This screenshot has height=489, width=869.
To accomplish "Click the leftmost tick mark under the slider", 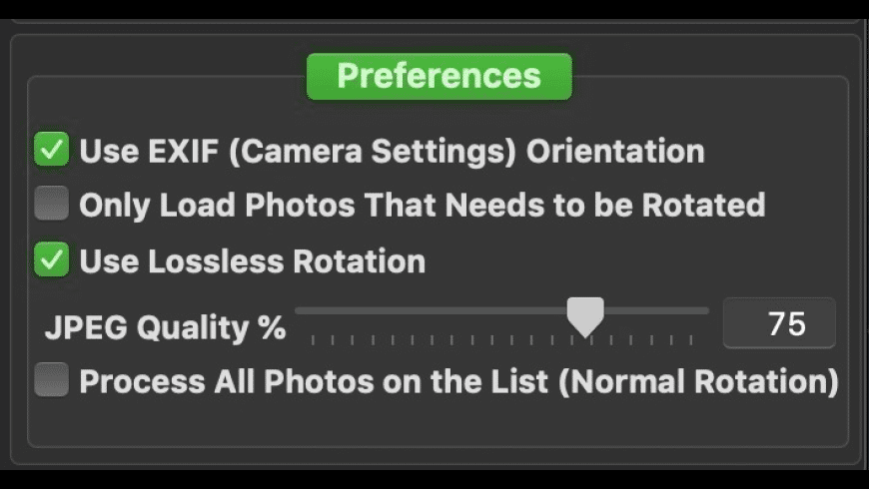I will click(x=313, y=340).
